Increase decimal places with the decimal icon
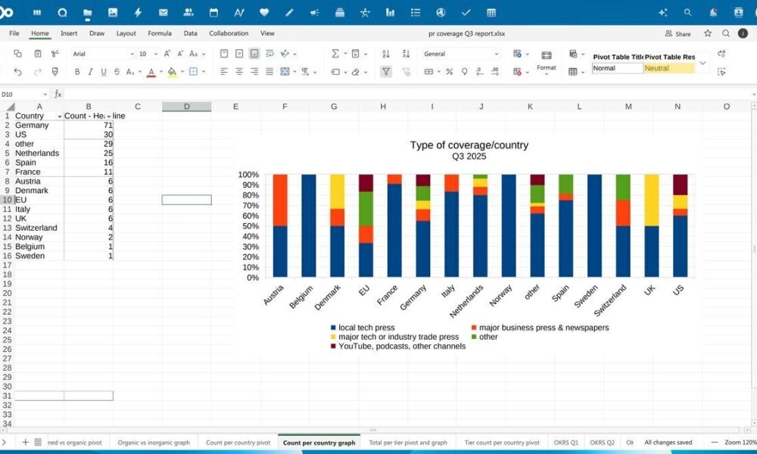Viewport: 757px width, 454px height. [494, 70]
